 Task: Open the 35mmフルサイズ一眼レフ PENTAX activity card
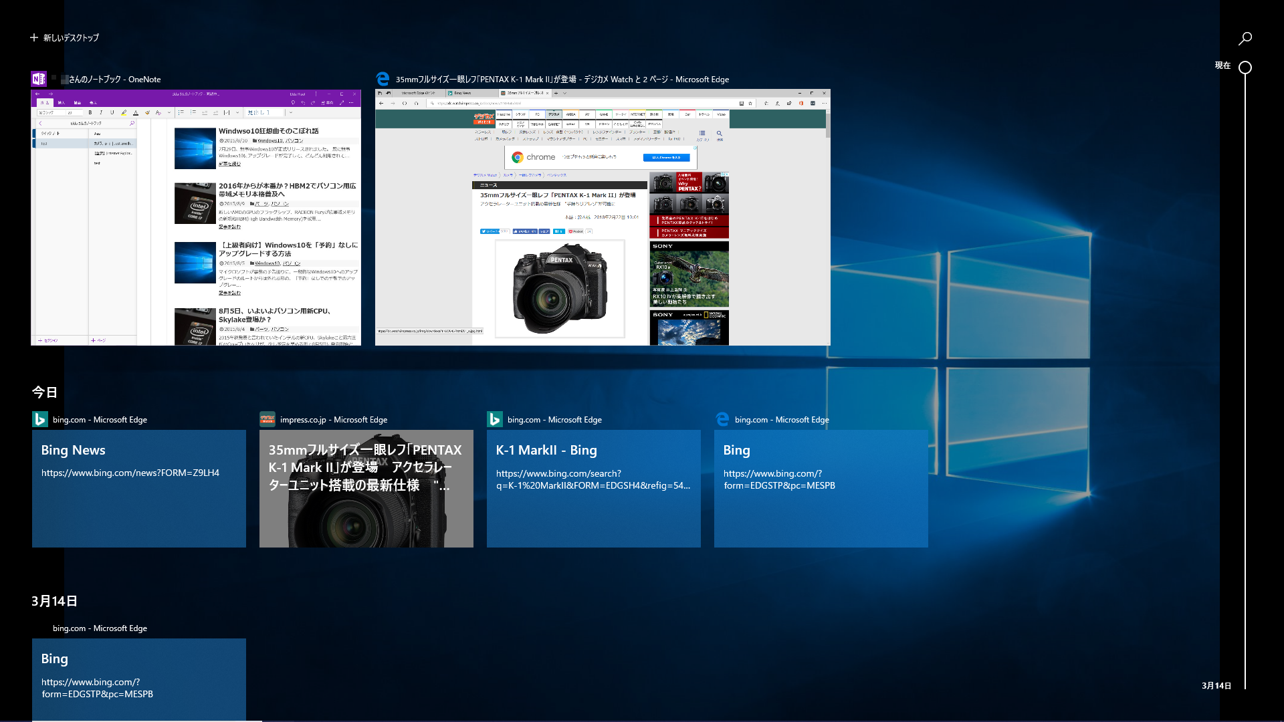click(x=366, y=489)
